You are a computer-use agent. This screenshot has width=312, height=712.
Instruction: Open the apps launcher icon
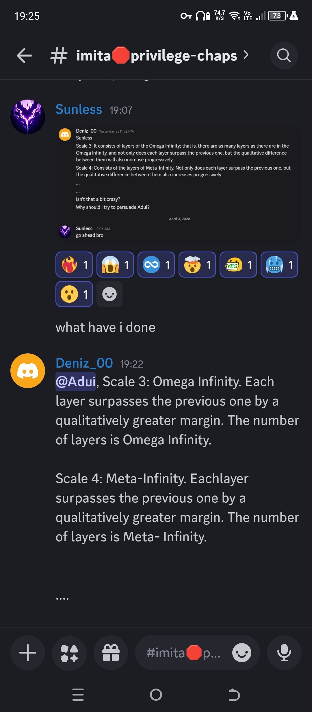pos(69,653)
